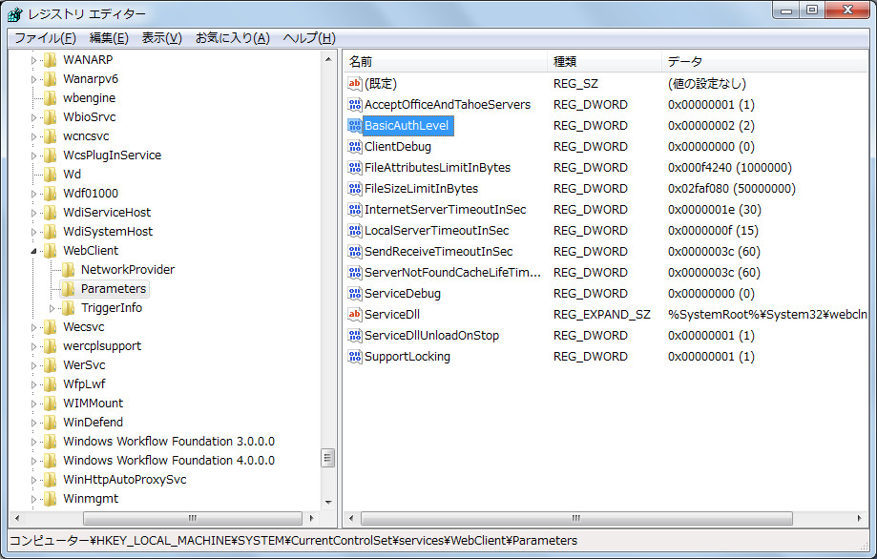877x559 pixels.
Task: Click the DWORD icon beside InternetServerTimeoutInSec
Action: tap(355, 210)
